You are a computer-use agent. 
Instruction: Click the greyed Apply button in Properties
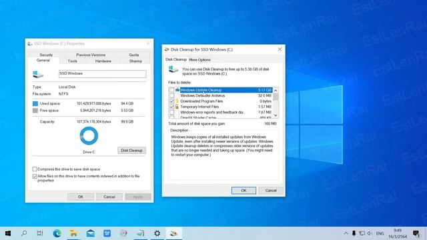138,197
